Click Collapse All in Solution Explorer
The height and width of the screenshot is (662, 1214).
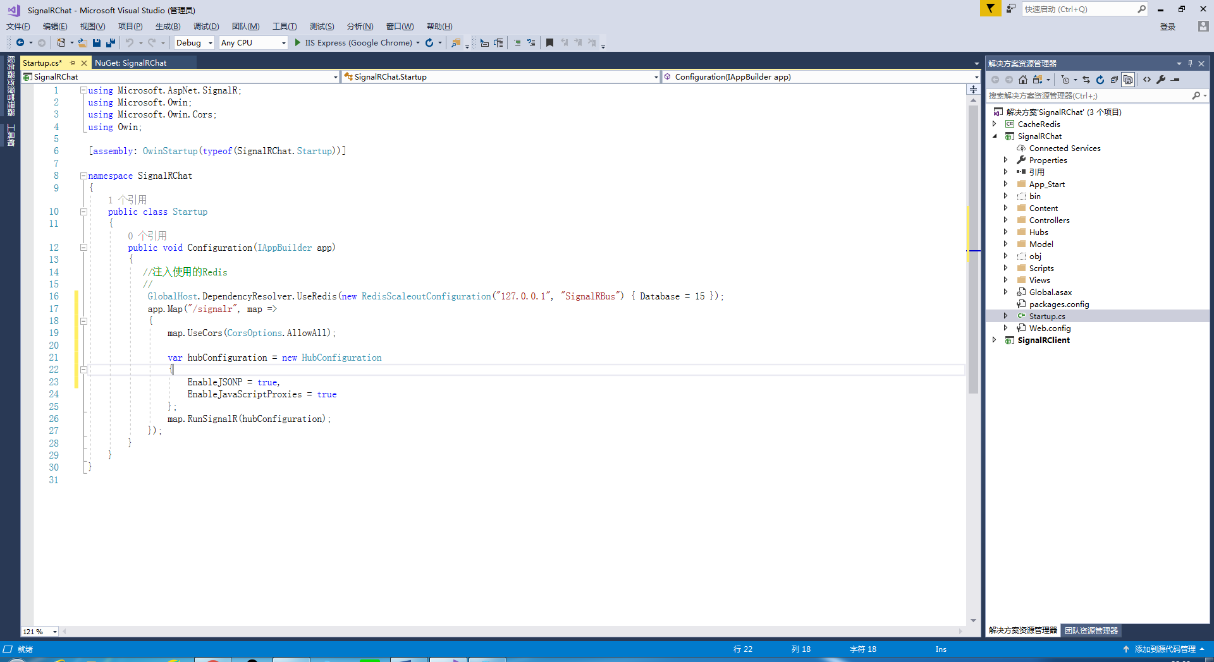pos(1113,80)
